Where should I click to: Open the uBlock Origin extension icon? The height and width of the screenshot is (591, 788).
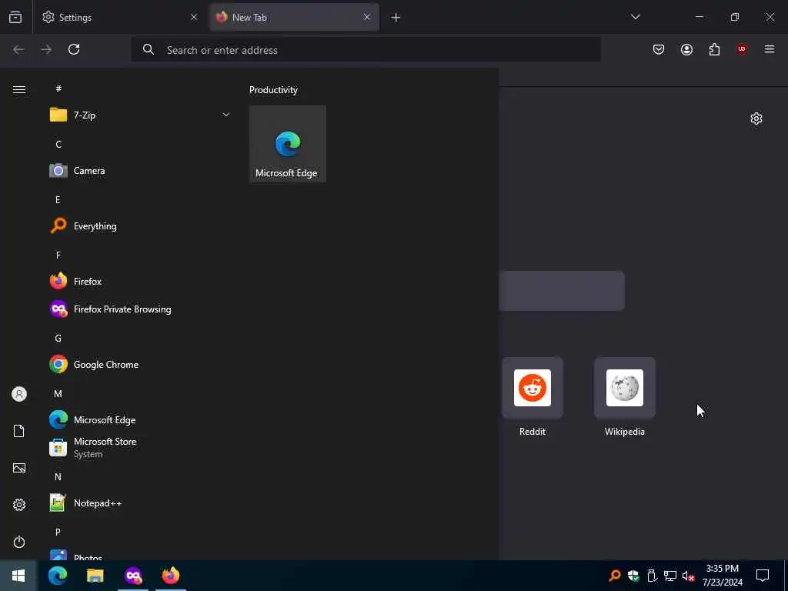[742, 49]
